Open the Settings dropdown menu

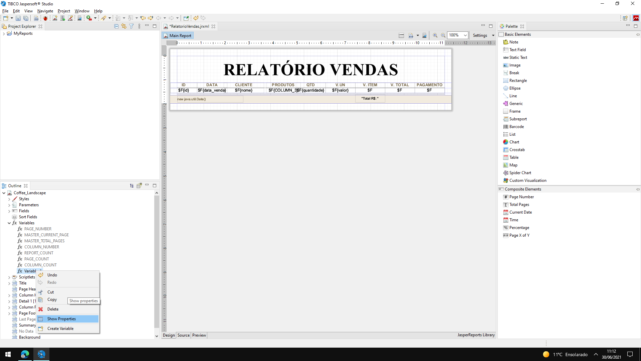[483, 35]
